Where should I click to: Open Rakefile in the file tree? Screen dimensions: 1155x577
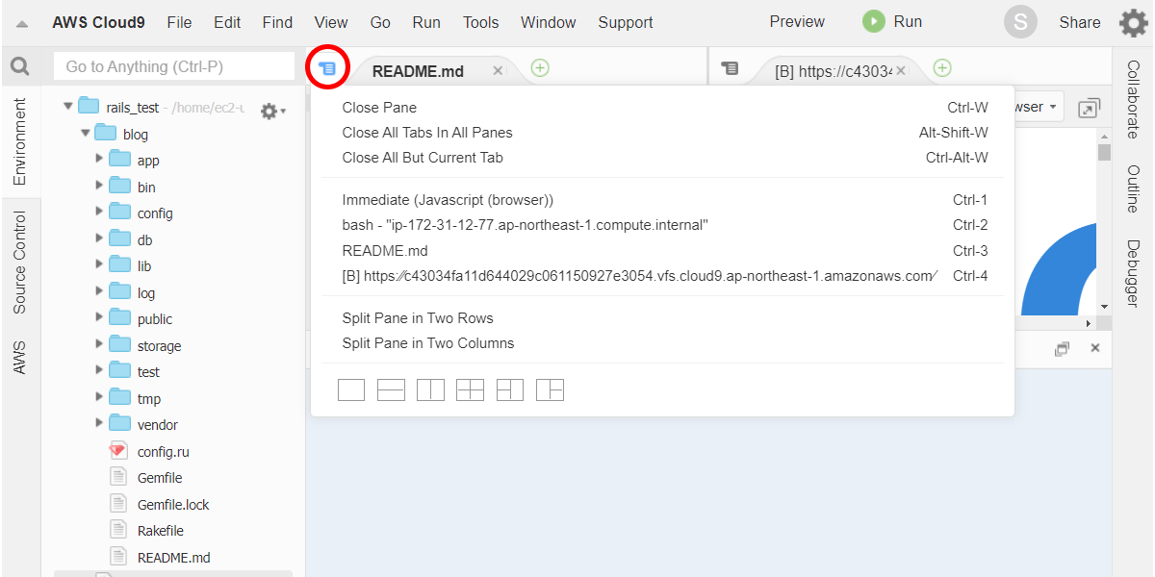(160, 531)
